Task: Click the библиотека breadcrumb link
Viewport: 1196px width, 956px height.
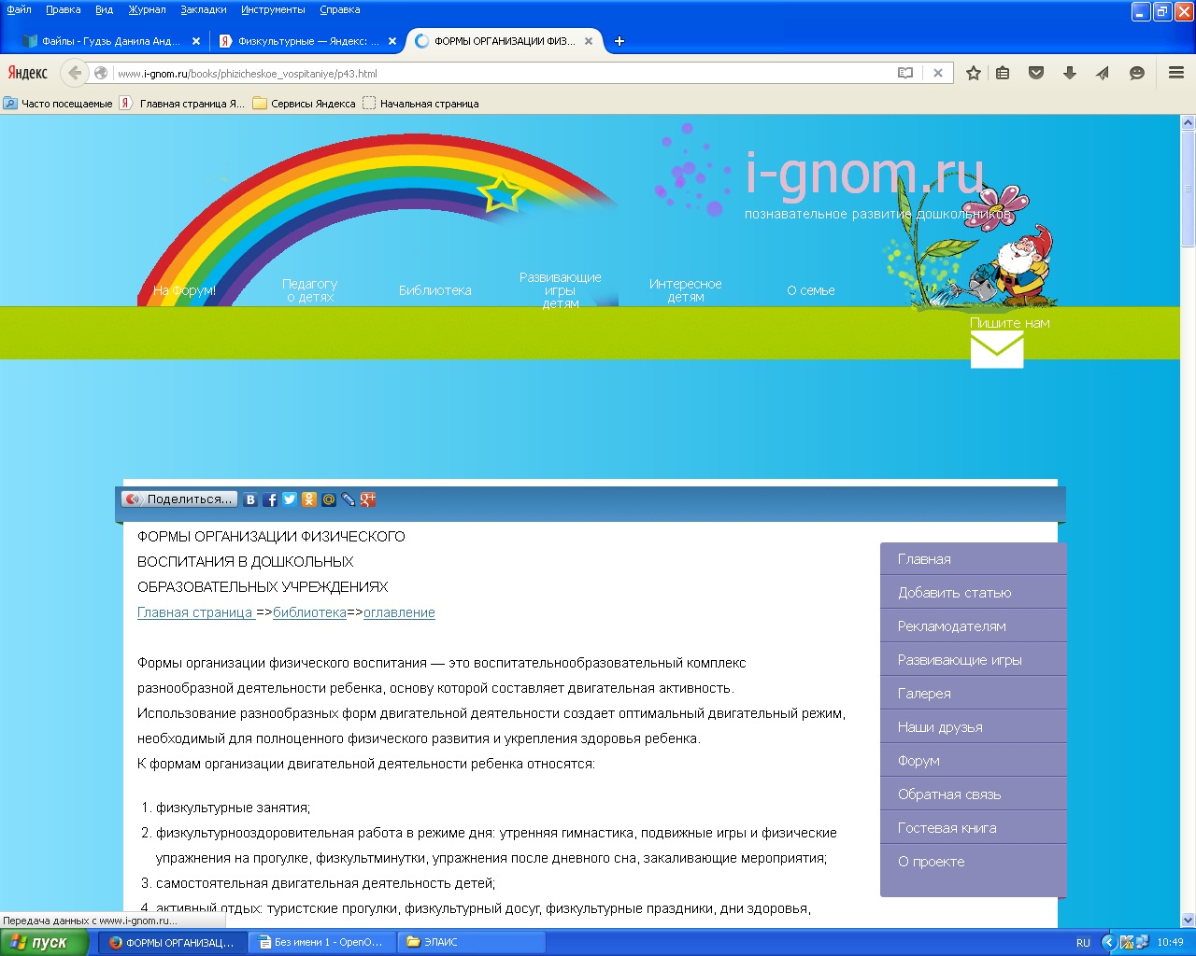Action: point(309,612)
